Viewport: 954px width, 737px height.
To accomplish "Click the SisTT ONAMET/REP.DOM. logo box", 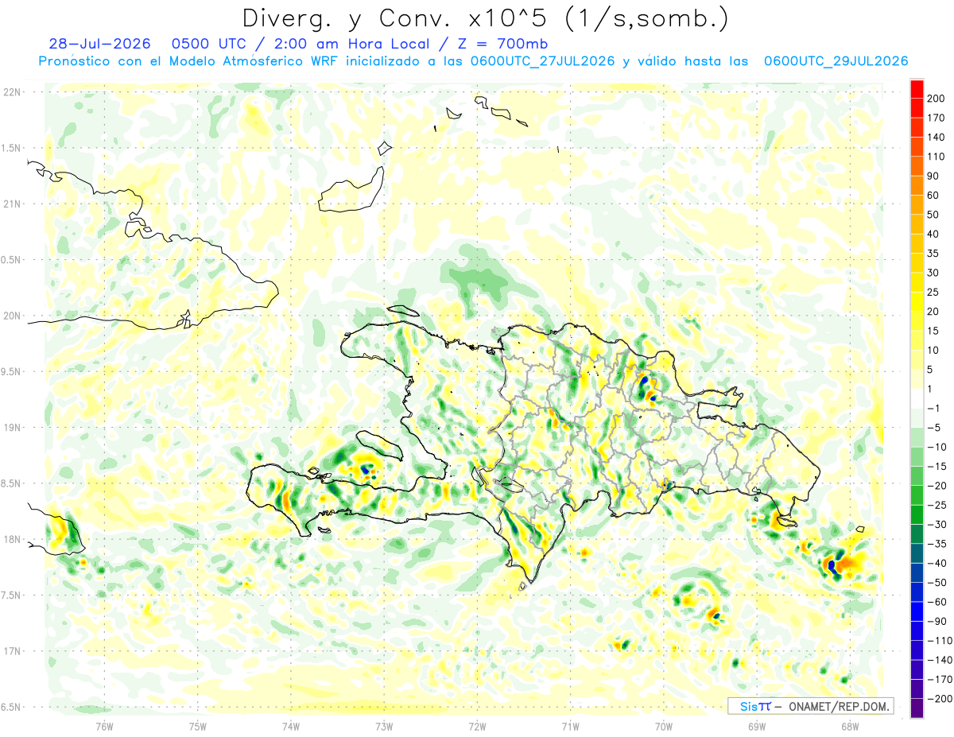I will coord(810,706).
